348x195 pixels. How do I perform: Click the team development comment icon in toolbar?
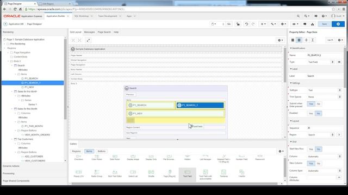305,24
